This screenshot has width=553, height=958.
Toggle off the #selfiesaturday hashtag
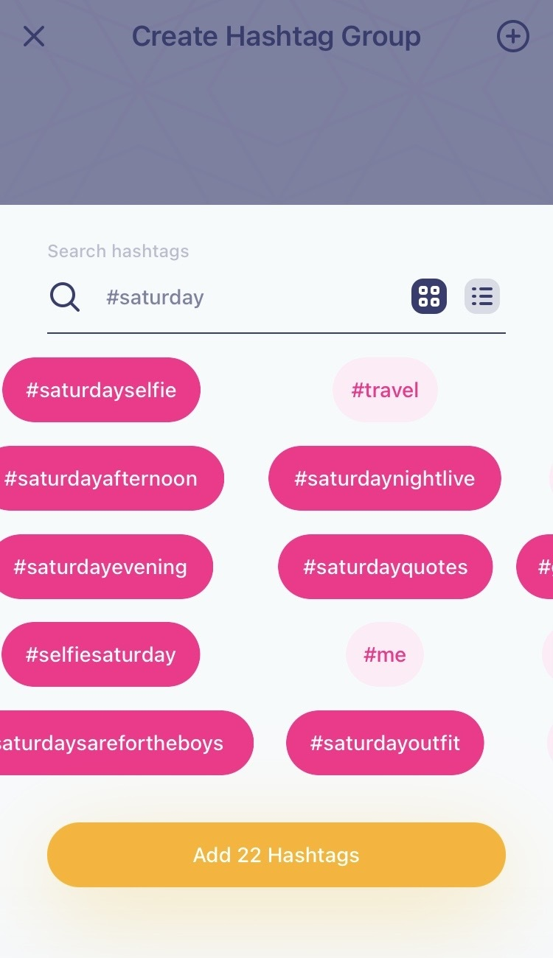[x=100, y=654]
